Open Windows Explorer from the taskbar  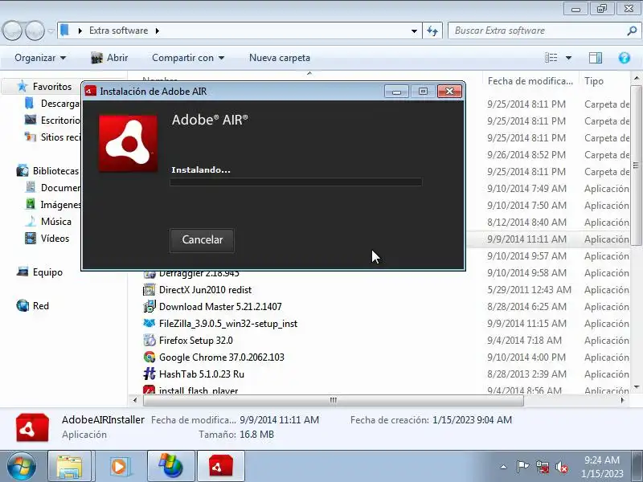click(x=69, y=466)
